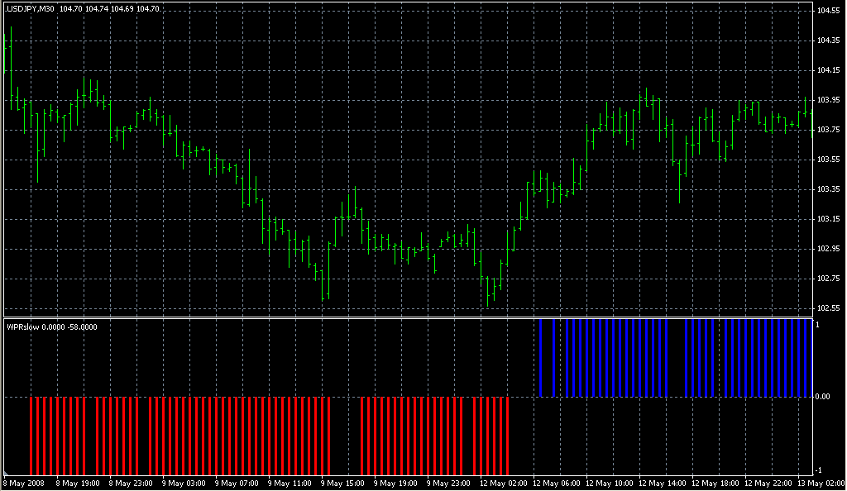The image size is (847, 491).
Task: Select the rightmost blue histogram bar
Action: point(810,357)
